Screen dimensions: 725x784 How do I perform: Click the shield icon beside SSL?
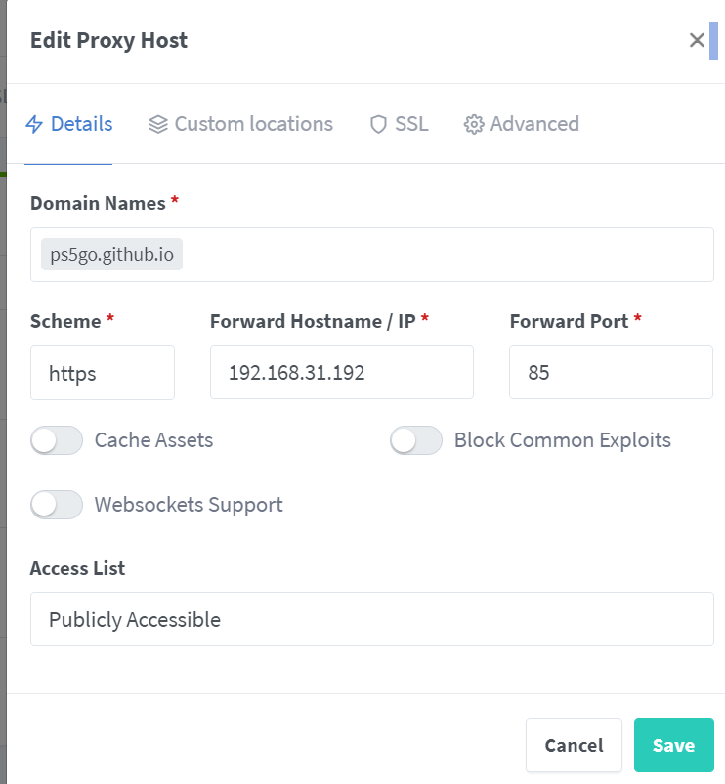pyautogui.click(x=378, y=124)
